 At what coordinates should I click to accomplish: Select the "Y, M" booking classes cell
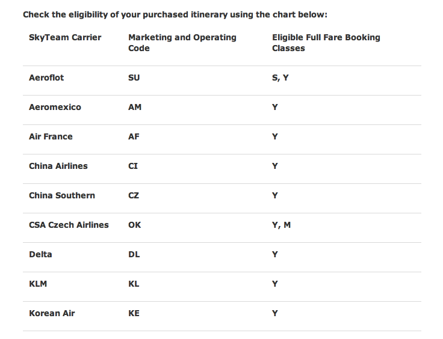click(282, 225)
